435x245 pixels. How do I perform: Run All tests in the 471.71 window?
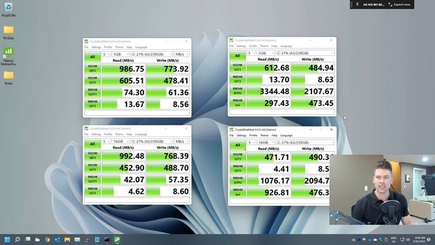pos(238,145)
